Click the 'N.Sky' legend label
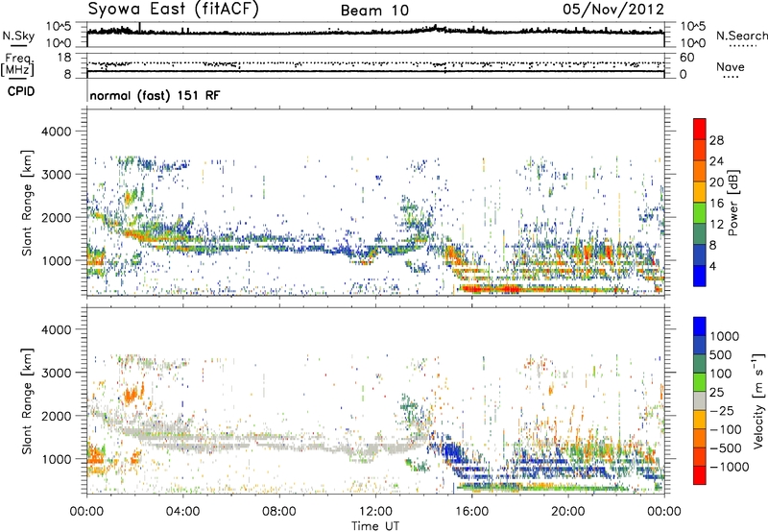 (x=18, y=36)
